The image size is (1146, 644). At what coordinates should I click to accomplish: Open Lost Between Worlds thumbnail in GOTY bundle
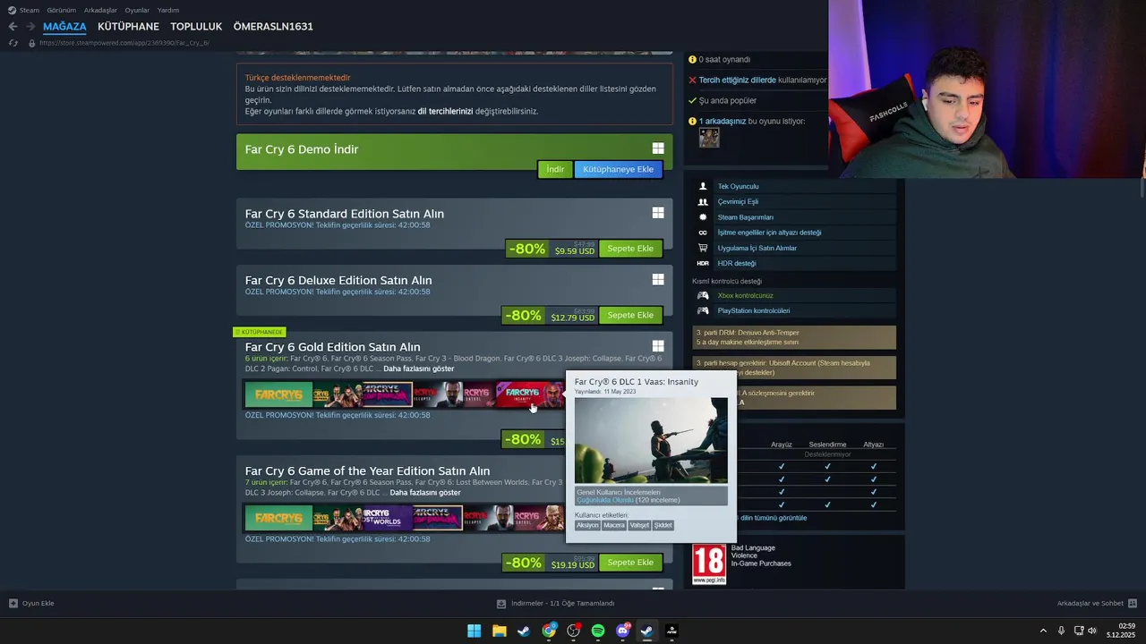388,519
